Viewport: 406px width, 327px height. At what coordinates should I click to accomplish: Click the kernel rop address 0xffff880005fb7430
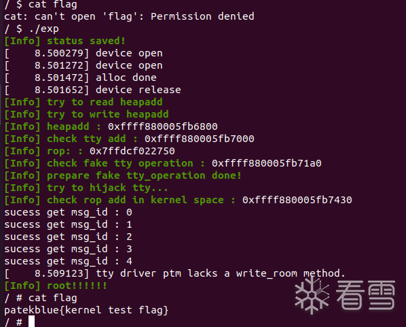tap(297, 200)
